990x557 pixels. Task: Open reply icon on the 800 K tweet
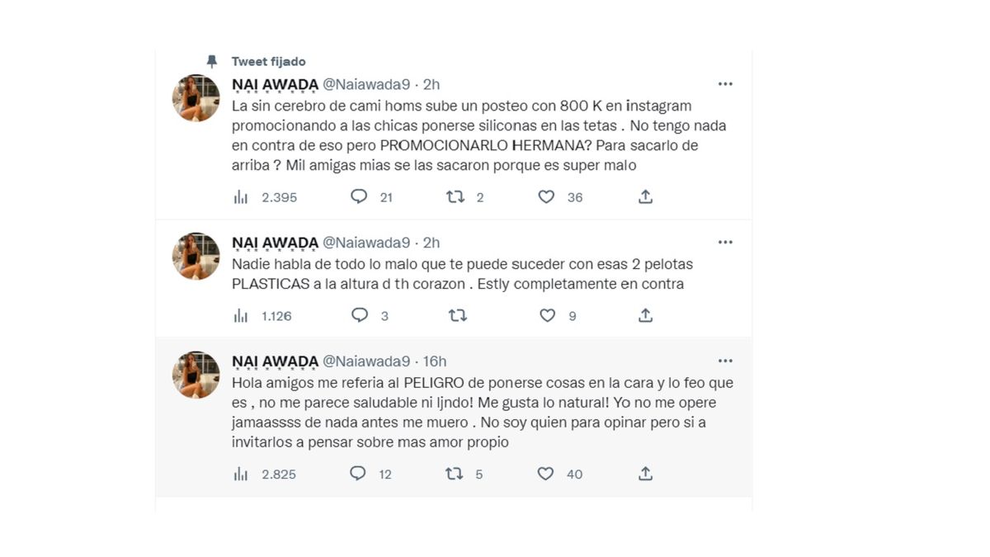(x=359, y=196)
